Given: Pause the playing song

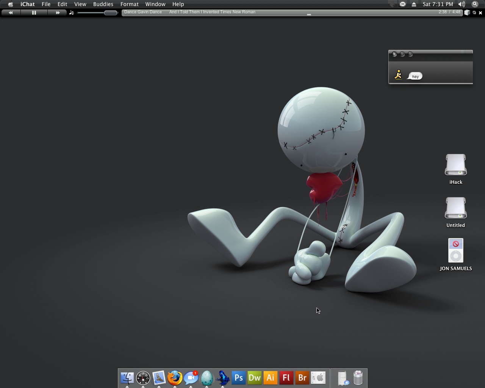Looking at the screenshot, I should [x=34, y=13].
